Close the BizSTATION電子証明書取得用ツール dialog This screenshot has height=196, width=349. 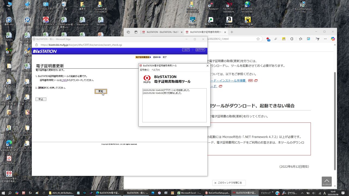coord(207,66)
